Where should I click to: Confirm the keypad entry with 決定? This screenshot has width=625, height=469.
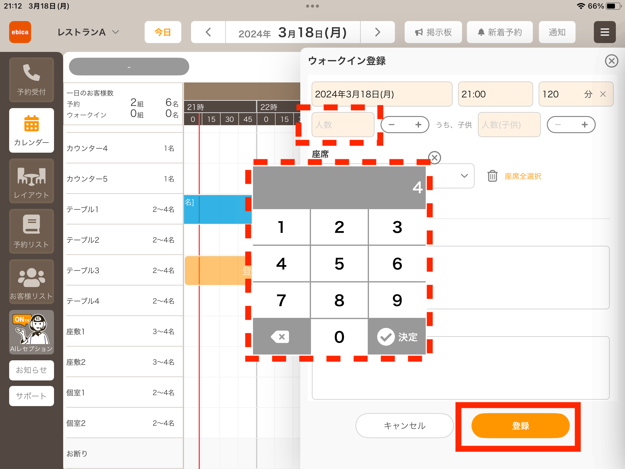[x=397, y=337]
